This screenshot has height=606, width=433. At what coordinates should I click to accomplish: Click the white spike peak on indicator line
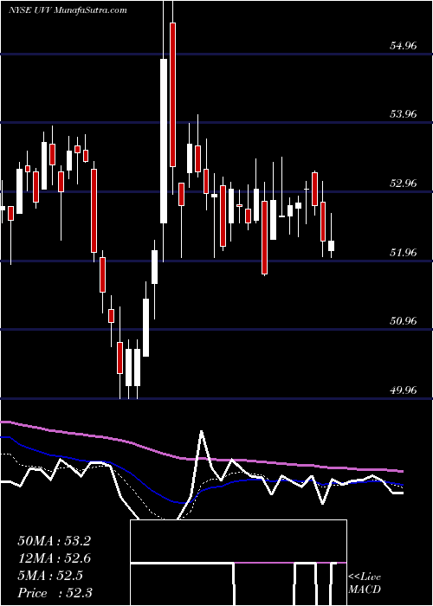[x=202, y=432]
